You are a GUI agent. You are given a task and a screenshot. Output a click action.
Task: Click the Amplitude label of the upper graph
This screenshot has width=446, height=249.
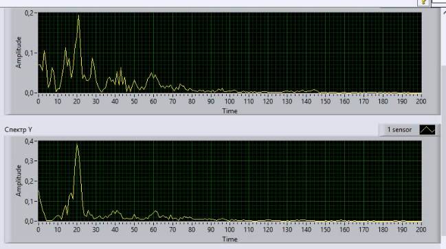click(19, 52)
